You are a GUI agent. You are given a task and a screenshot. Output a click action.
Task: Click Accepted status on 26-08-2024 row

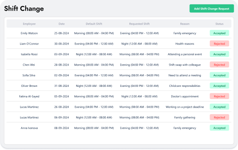tap(219, 107)
